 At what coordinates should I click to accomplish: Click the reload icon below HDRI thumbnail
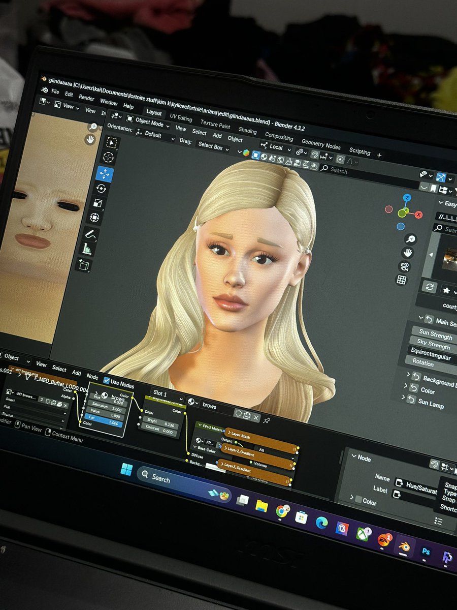tap(429, 287)
